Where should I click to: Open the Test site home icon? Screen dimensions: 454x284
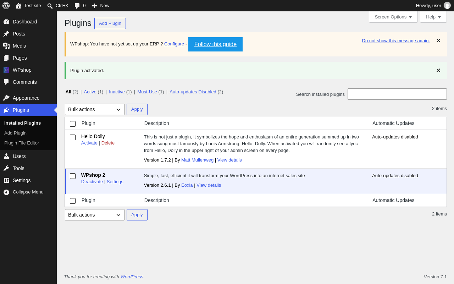coord(18,6)
